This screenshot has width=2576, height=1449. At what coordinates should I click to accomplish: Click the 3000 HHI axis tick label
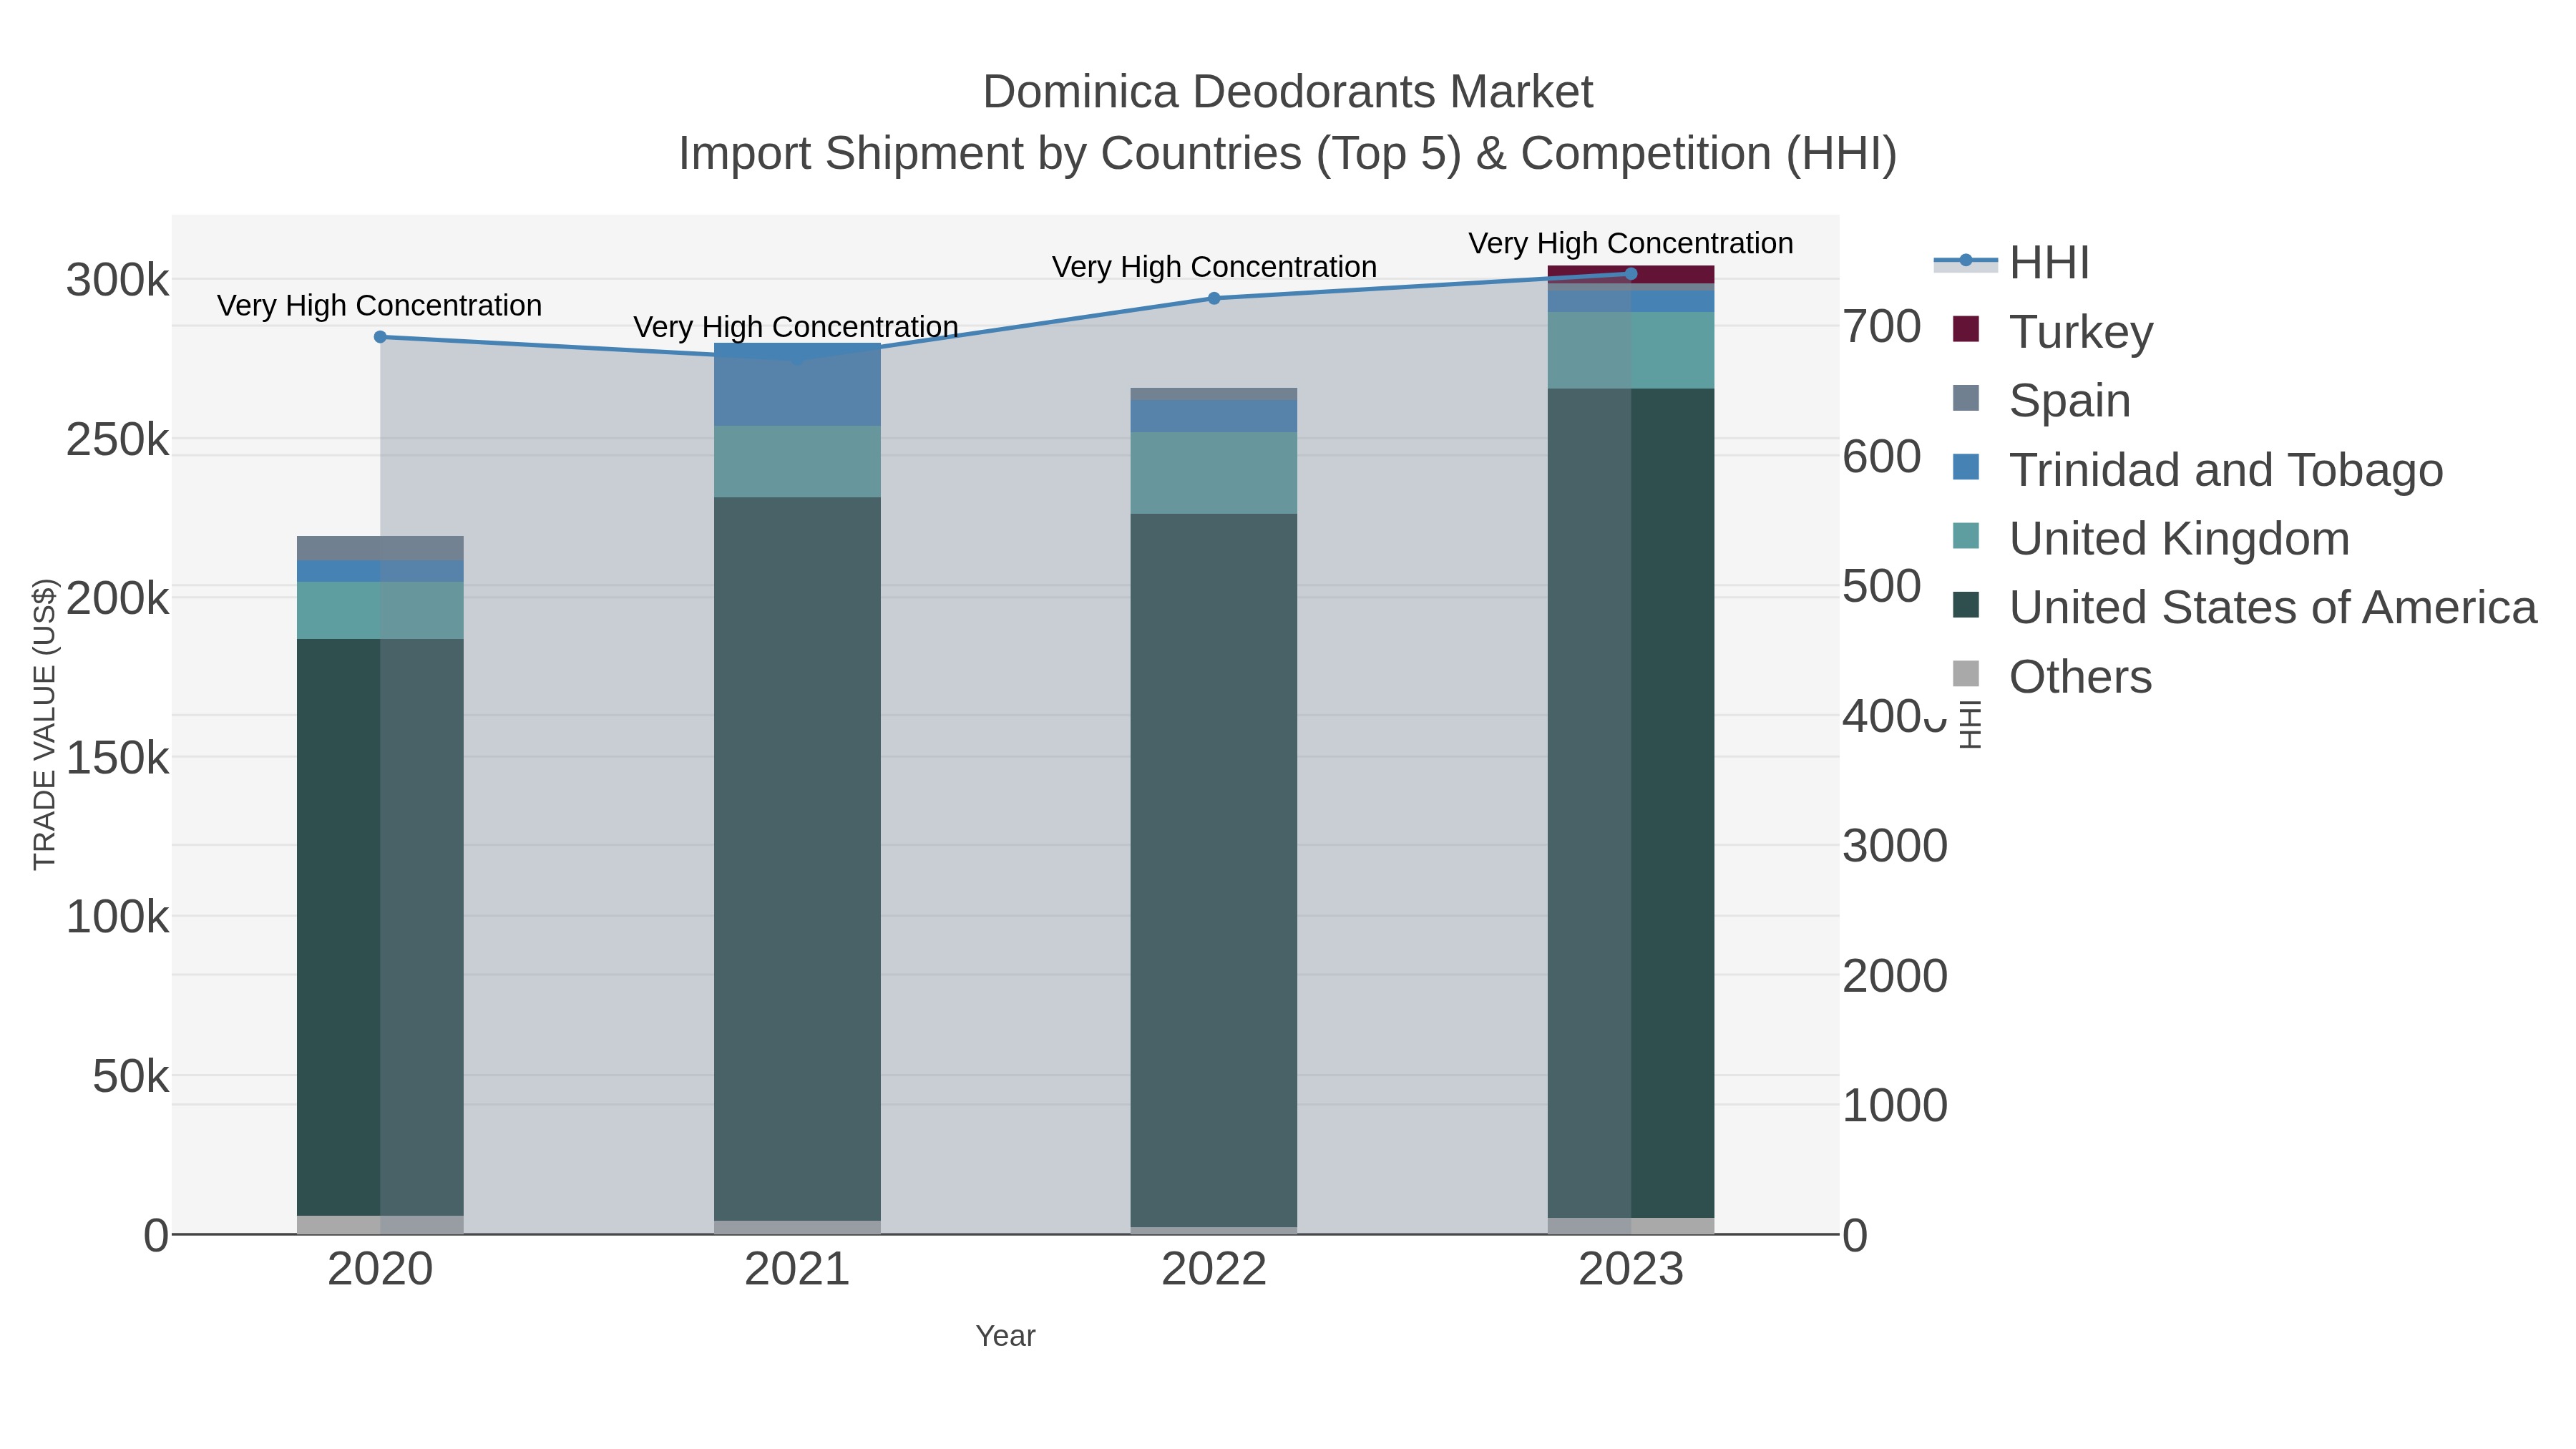(1895, 846)
